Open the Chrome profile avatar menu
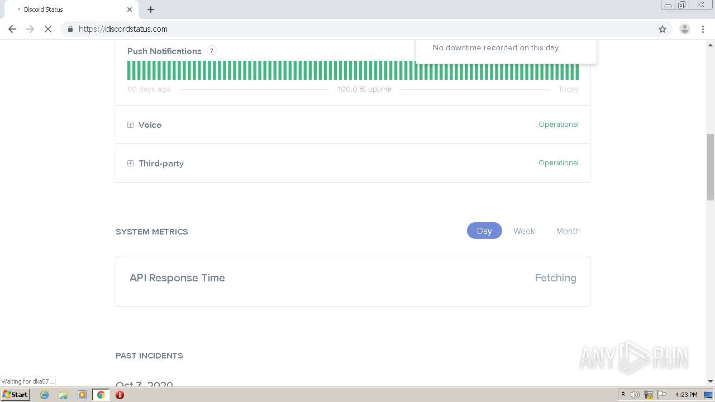 point(684,29)
